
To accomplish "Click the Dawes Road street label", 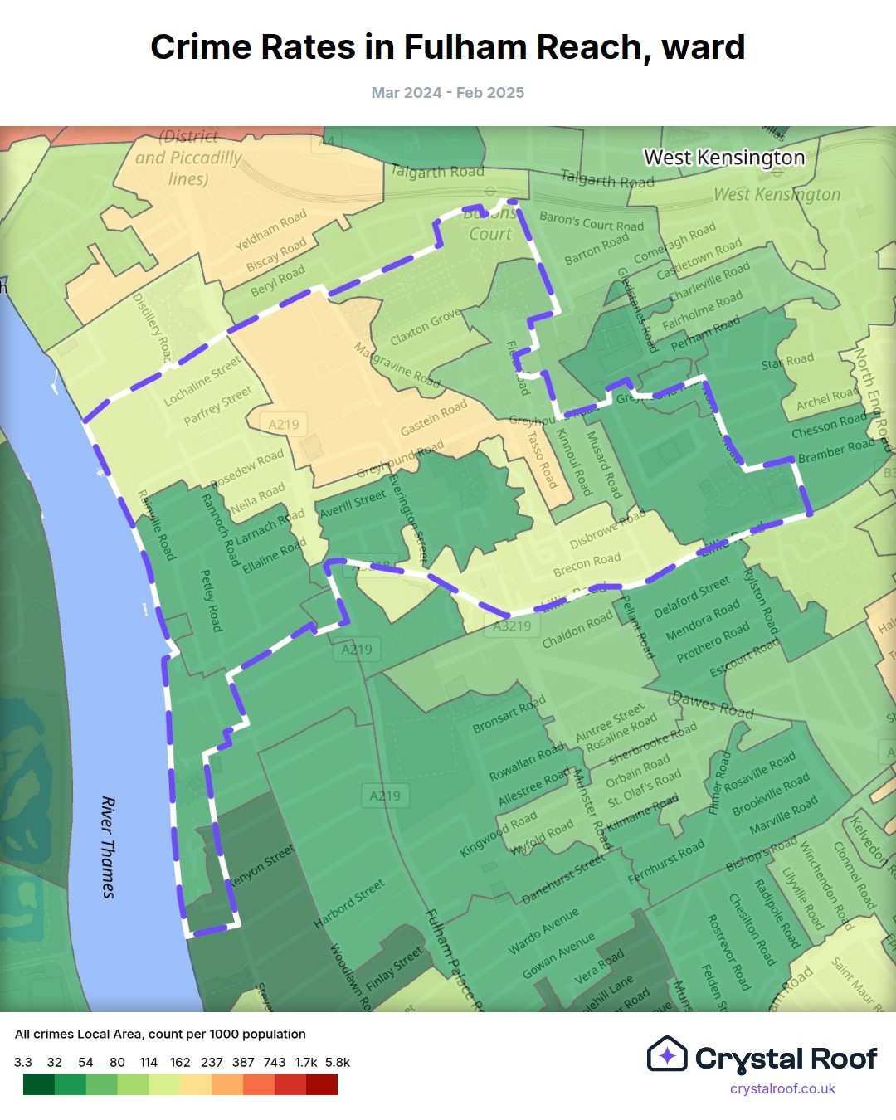I will (713, 704).
